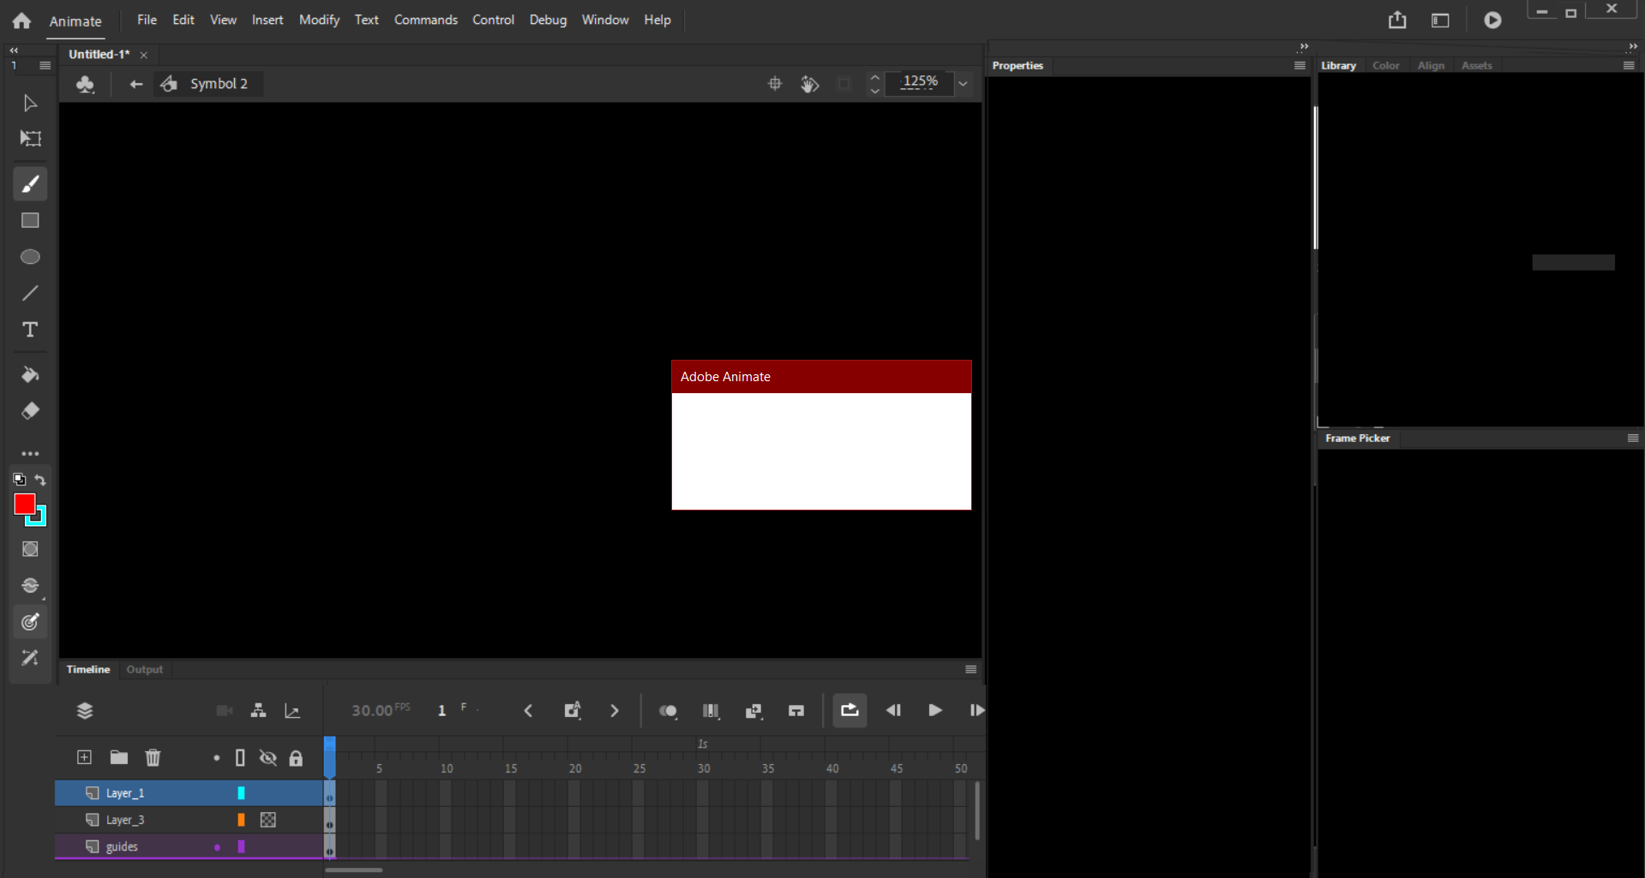Switch to the Color tab
The image size is (1645, 878).
1385,66
